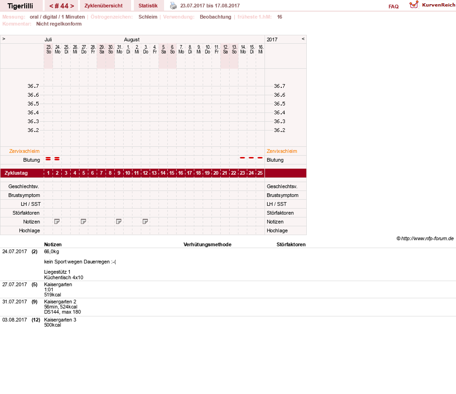Screen dimensions: 456x394
Task: Open the Zyklenübersicht tab
Action: coord(104,6)
